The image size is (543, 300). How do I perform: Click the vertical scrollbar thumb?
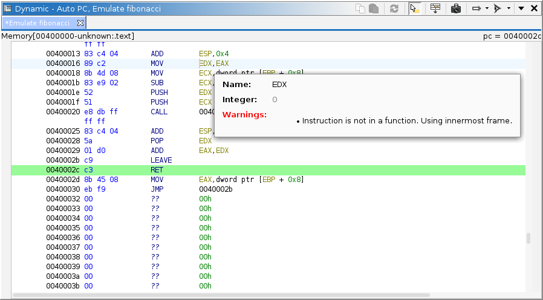point(528,238)
